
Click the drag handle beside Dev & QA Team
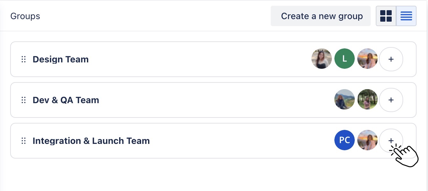[23, 100]
